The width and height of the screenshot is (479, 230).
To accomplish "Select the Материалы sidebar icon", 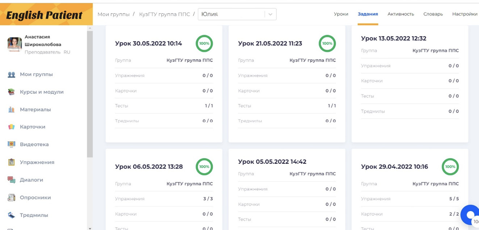I will [x=12, y=110].
